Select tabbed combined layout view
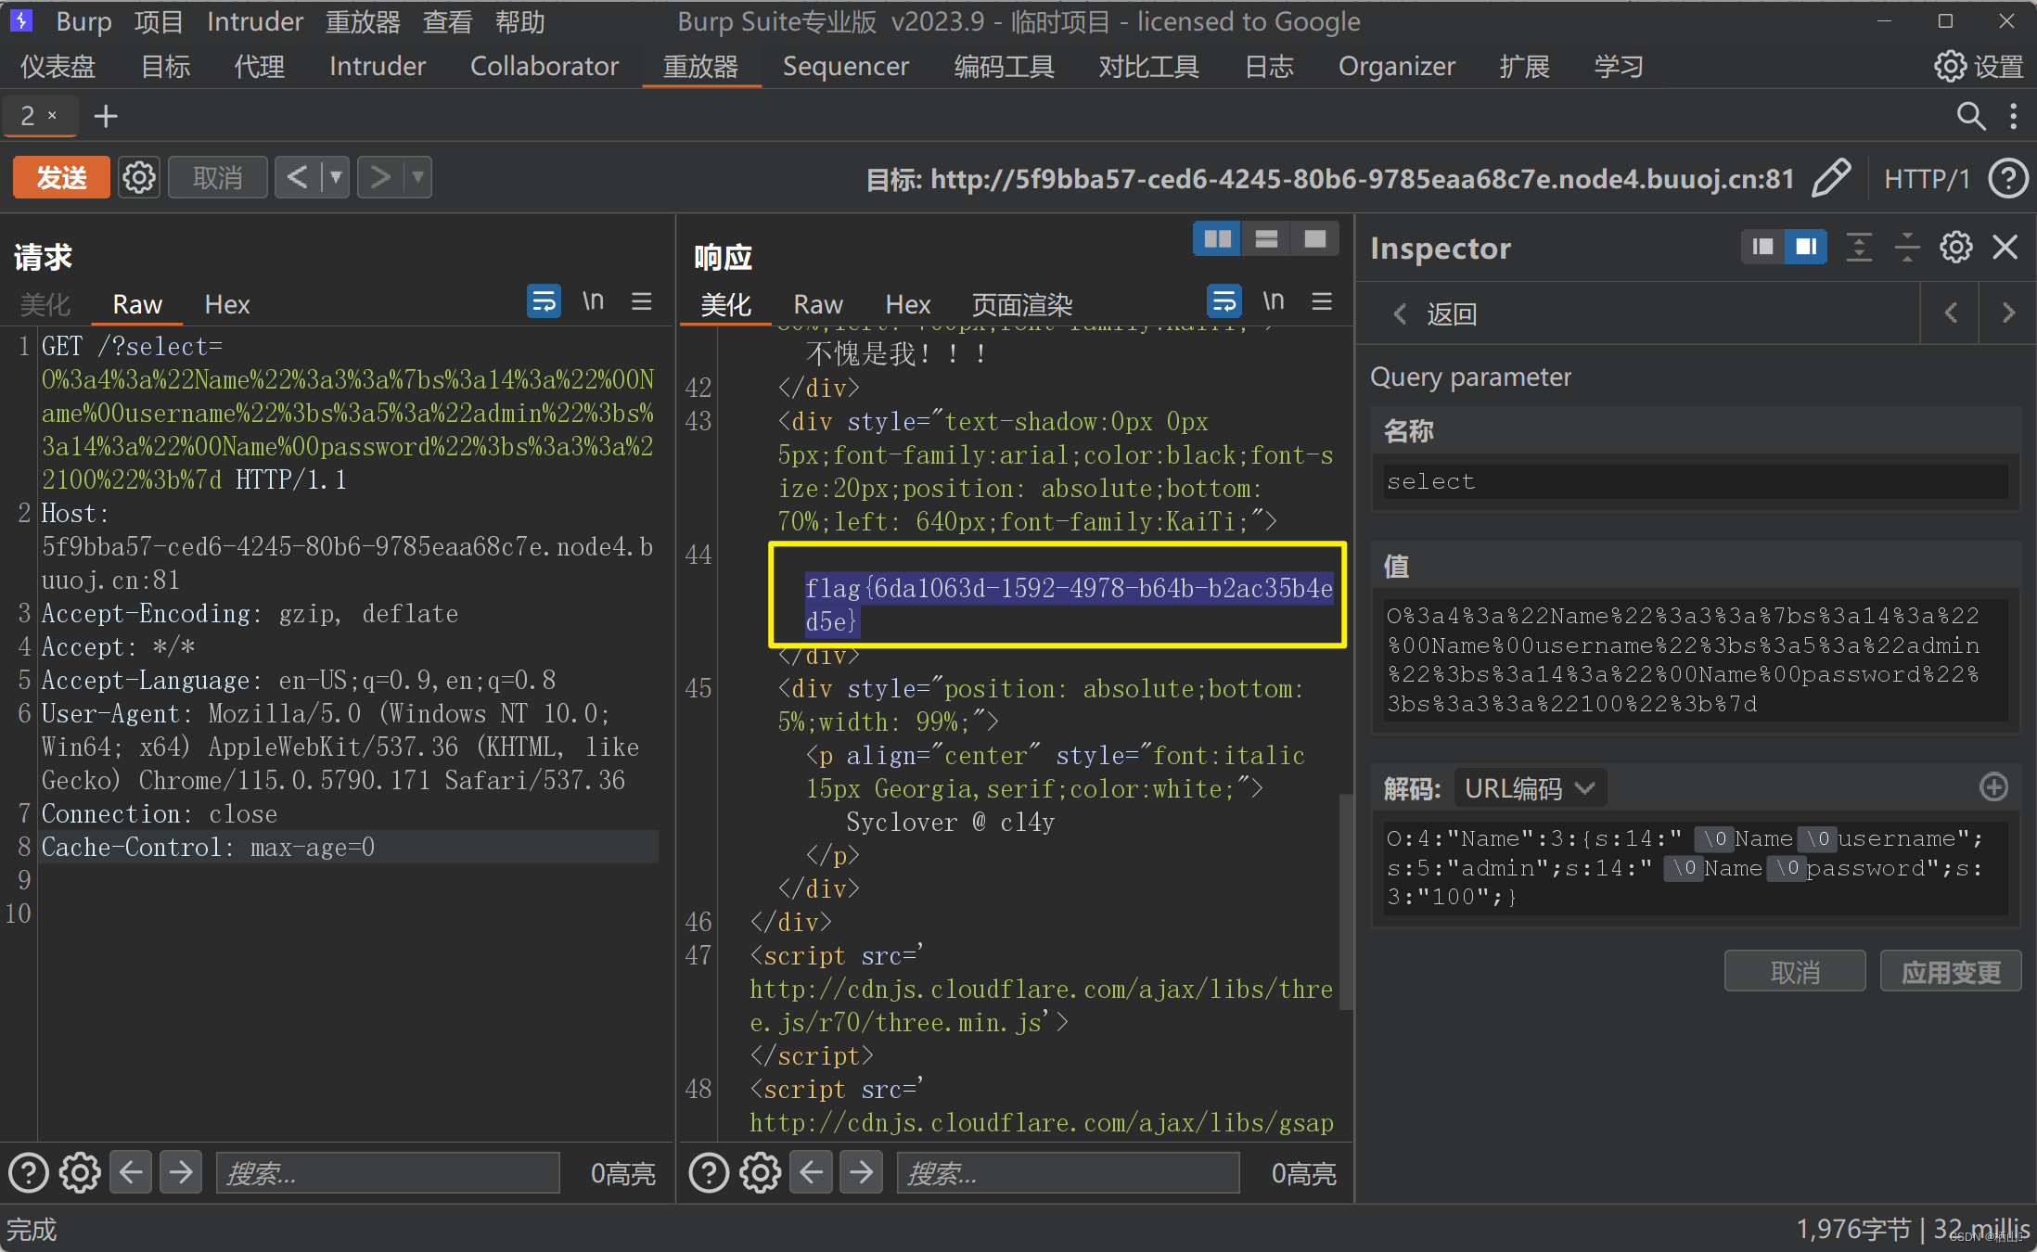Screen dimensions: 2037x1252 tap(1314, 239)
